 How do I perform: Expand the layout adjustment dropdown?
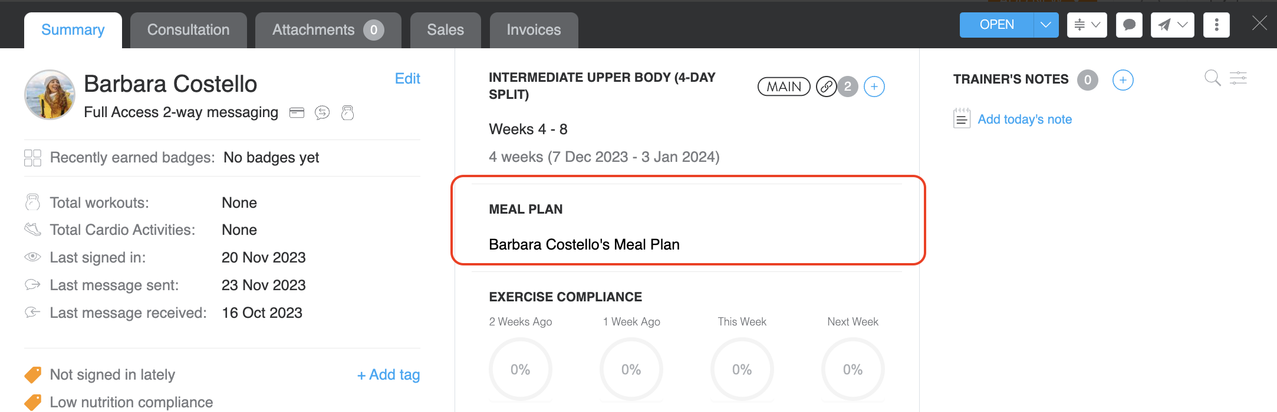[1087, 25]
